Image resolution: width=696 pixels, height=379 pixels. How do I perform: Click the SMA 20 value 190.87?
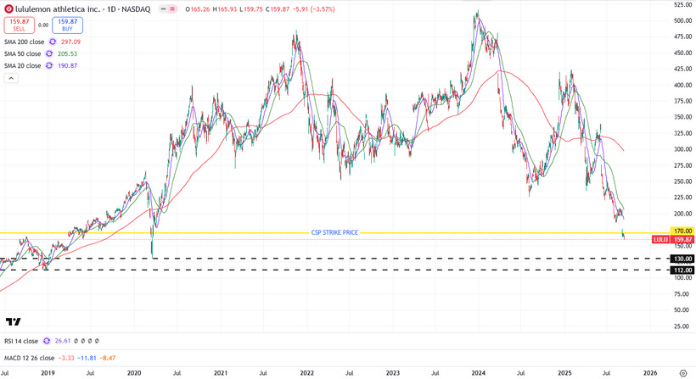(67, 65)
